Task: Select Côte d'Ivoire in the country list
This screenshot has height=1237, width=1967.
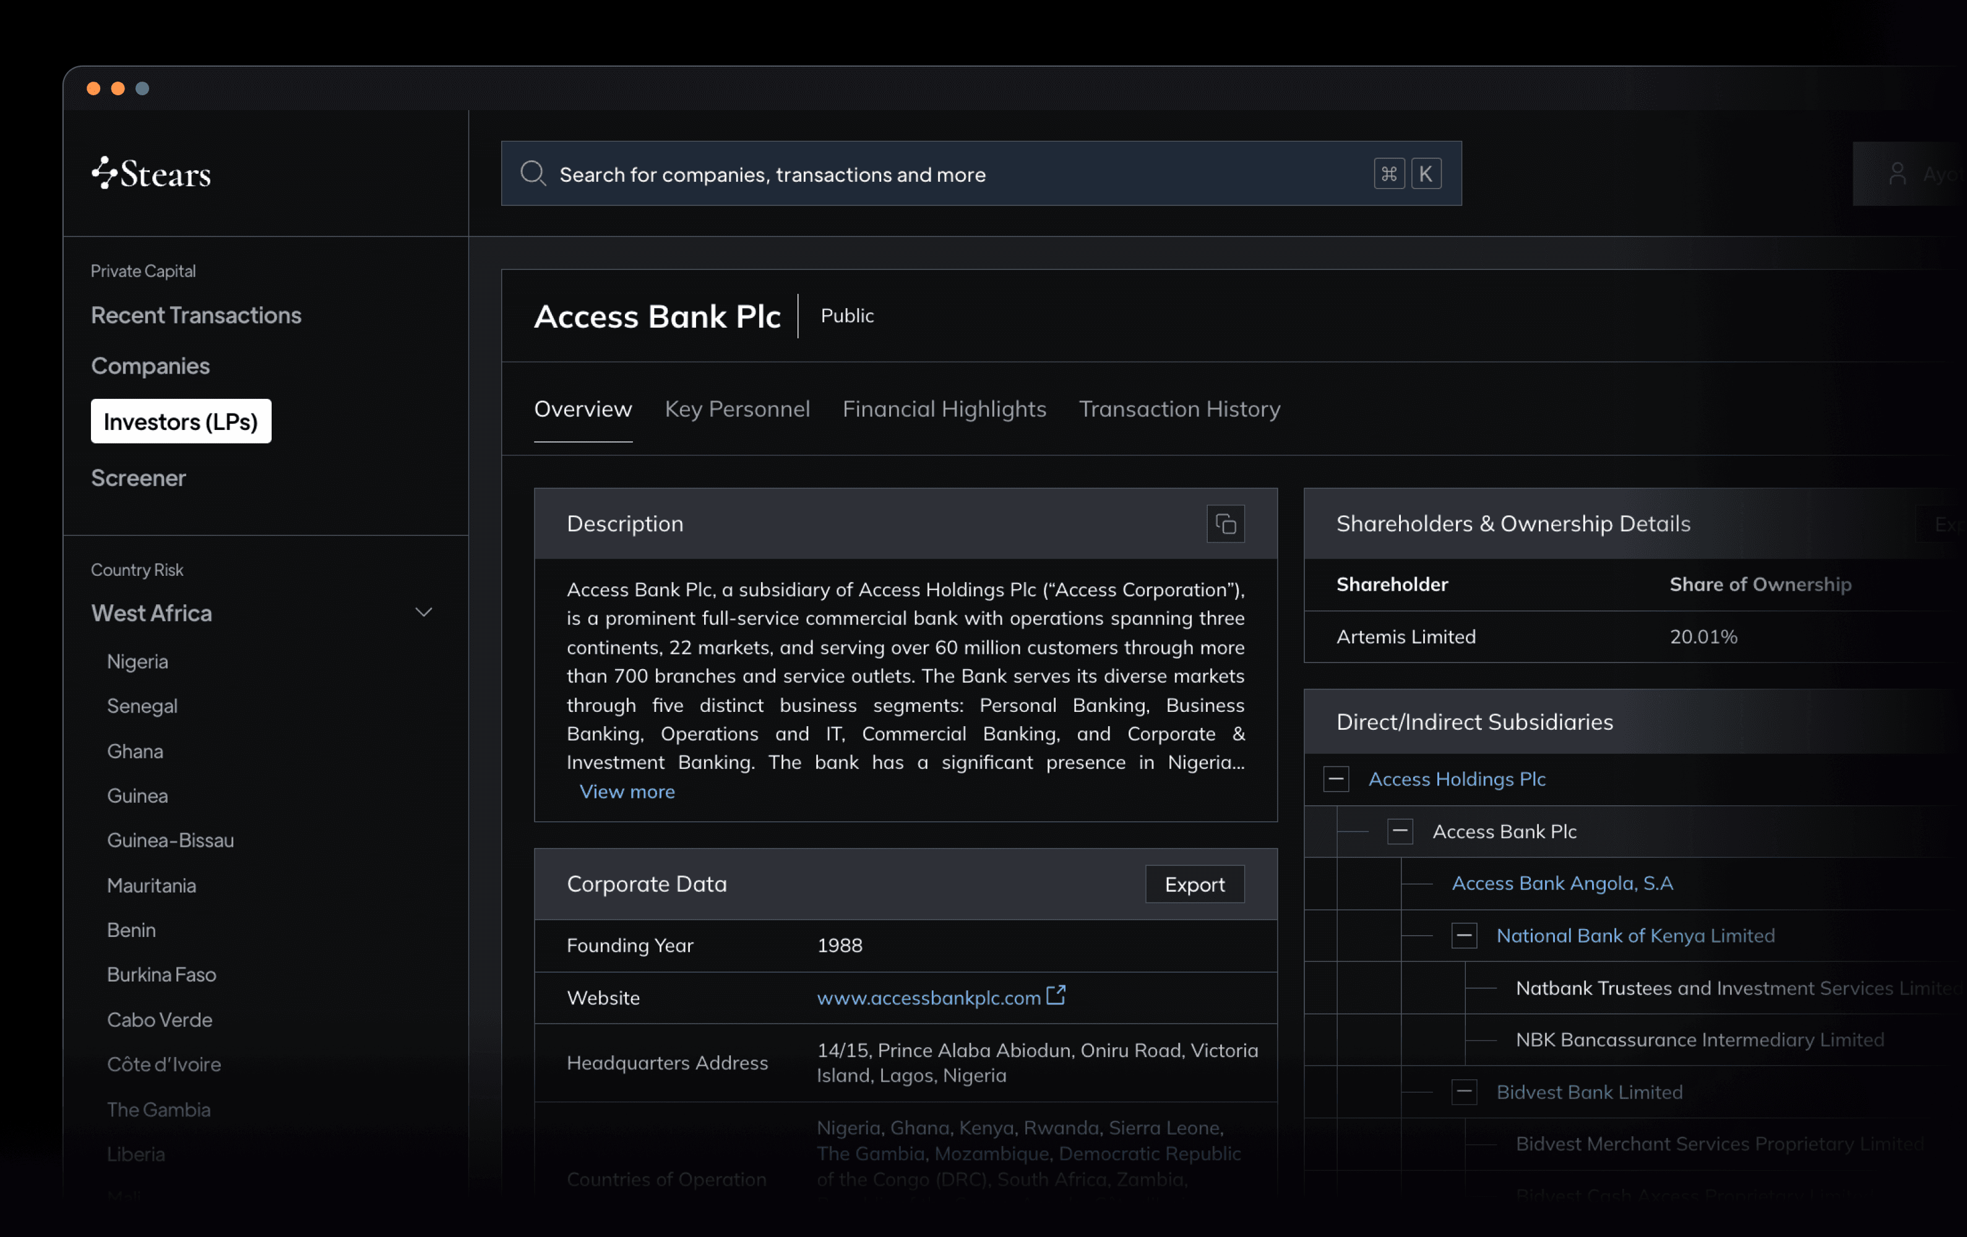Action: (x=163, y=1064)
